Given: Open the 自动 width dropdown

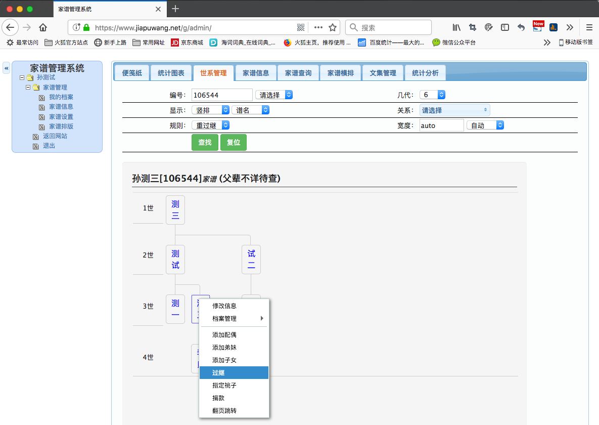Looking at the screenshot, I should [x=485, y=125].
